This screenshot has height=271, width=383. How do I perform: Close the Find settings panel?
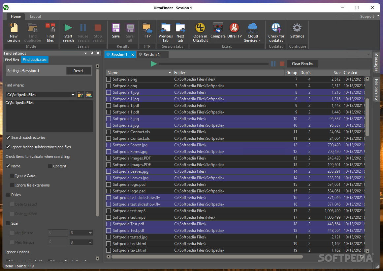pyautogui.click(x=98, y=53)
